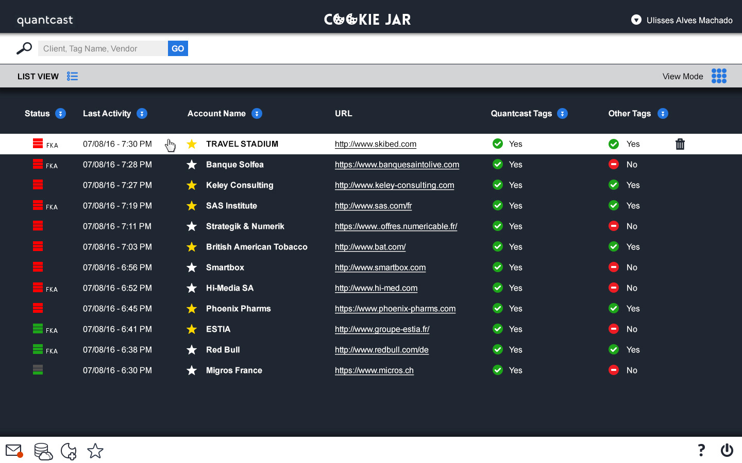Open the cloud database icon
The height and width of the screenshot is (463, 742).
pos(43,451)
